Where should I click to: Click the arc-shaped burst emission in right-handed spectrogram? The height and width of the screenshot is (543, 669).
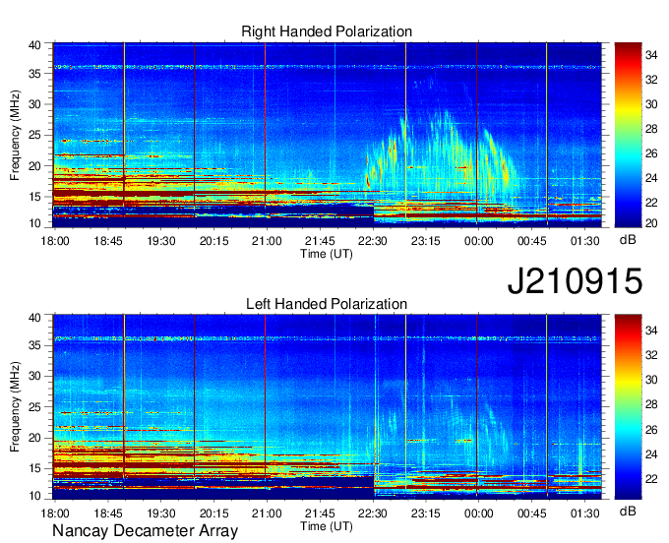[x=442, y=155]
